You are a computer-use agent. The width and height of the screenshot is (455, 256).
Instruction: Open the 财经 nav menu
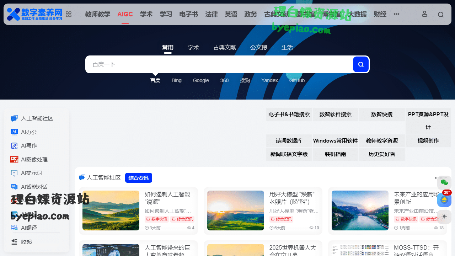(x=380, y=14)
